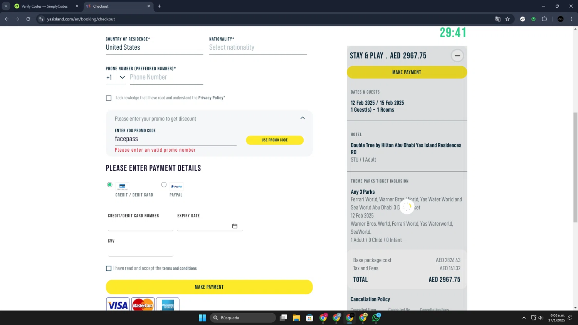Click the page vertical scrollbar
Image resolution: width=578 pixels, height=325 pixels.
click(575, 167)
